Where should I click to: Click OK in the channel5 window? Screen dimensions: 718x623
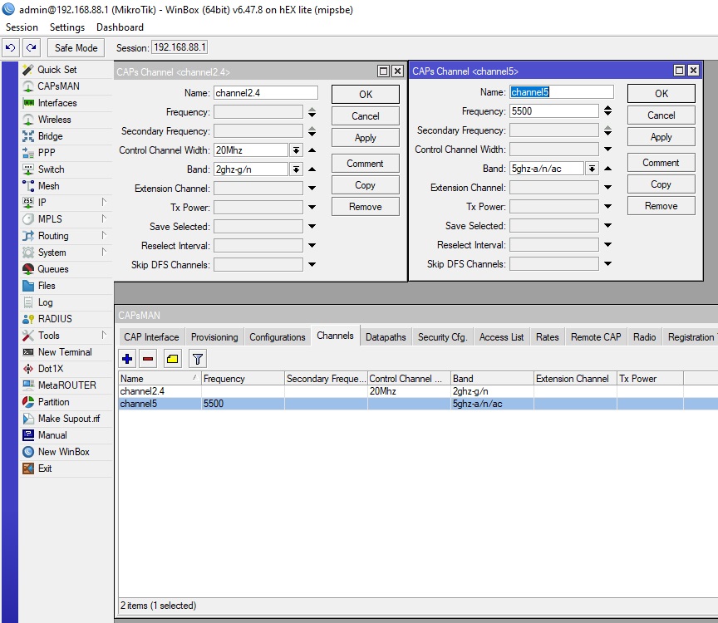(x=661, y=93)
